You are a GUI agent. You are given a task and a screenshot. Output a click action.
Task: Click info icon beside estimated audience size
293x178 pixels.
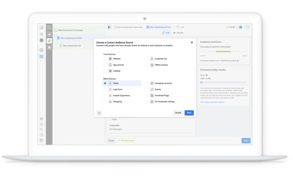(238, 61)
